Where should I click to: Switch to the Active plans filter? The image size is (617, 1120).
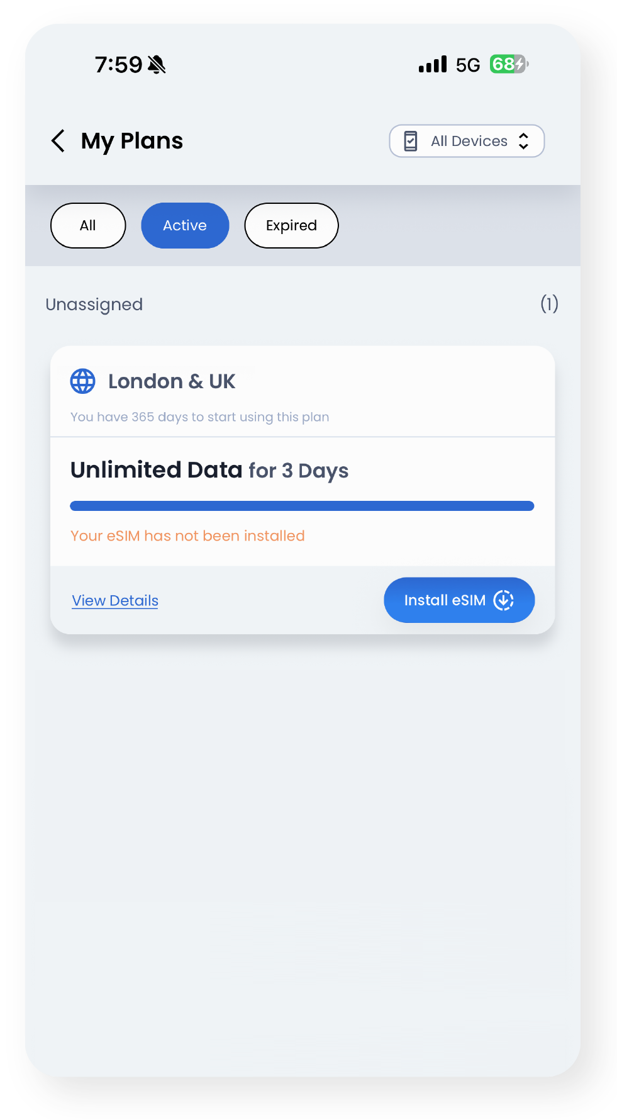pyautogui.click(x=185, y=225)
